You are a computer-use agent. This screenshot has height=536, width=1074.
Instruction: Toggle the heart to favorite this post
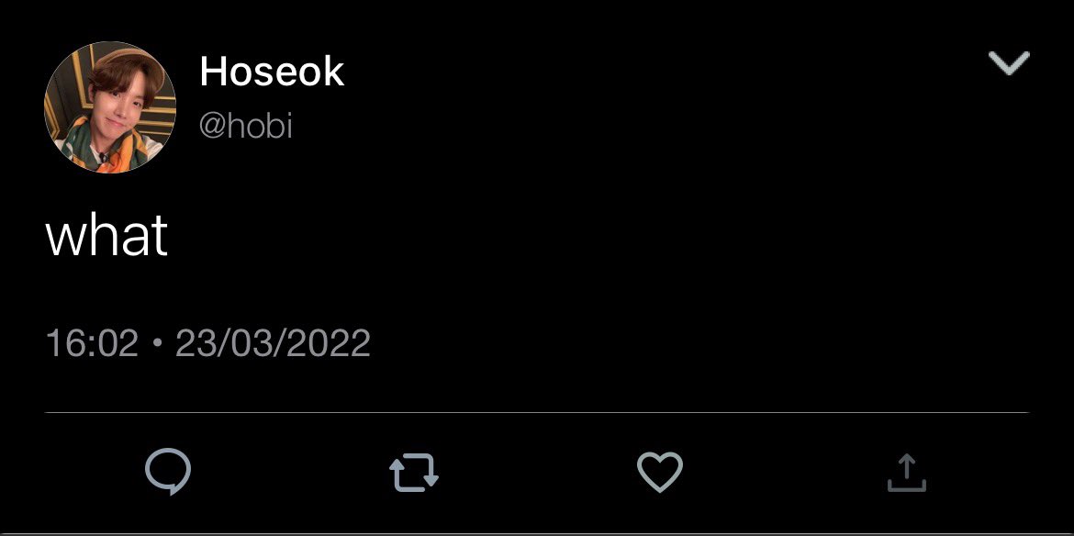(x=660, y=472)
